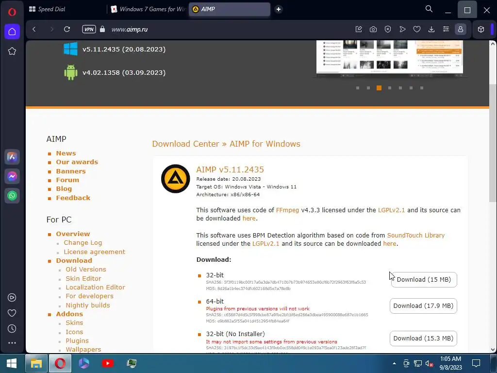Open Our awards link

[77, 162]
